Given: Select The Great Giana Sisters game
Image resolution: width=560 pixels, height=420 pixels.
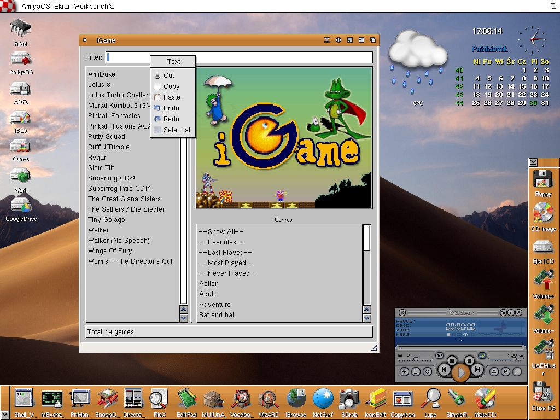Looking at the screenshot, I should pyautogui.click(x=124, y=199).
